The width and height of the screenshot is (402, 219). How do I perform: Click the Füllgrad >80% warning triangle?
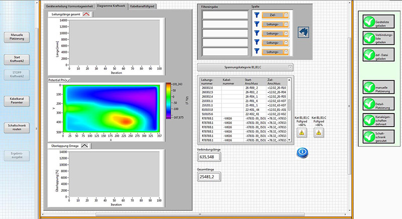click(x=319, y=133)
